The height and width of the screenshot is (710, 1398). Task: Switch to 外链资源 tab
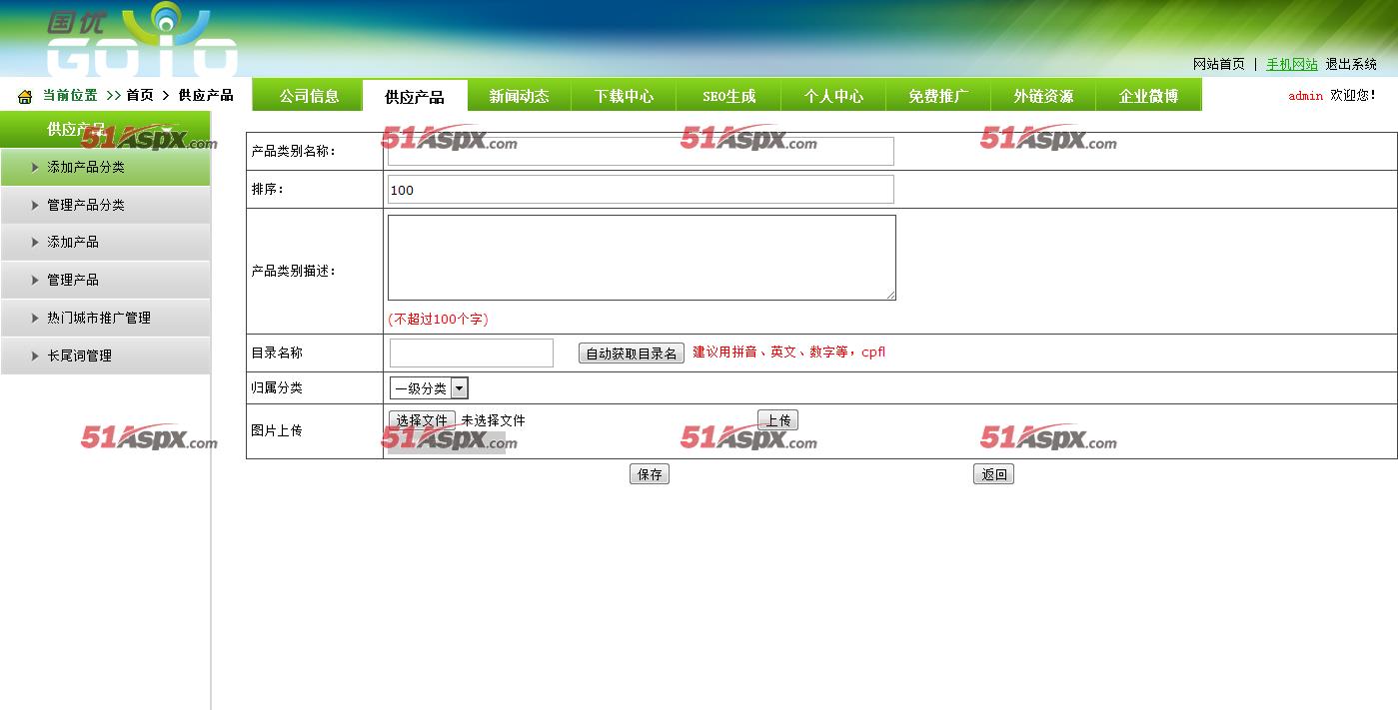(1043, 96)
